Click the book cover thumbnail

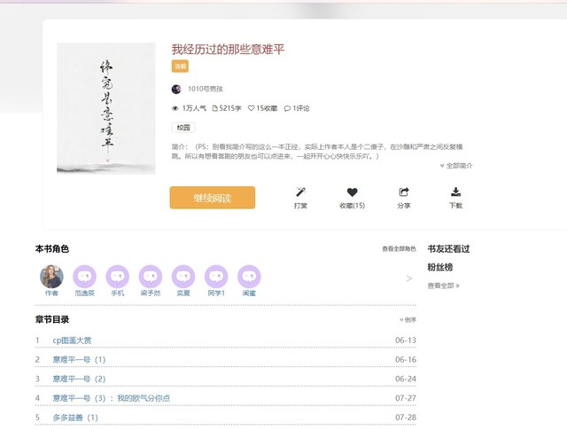[105, 108]
